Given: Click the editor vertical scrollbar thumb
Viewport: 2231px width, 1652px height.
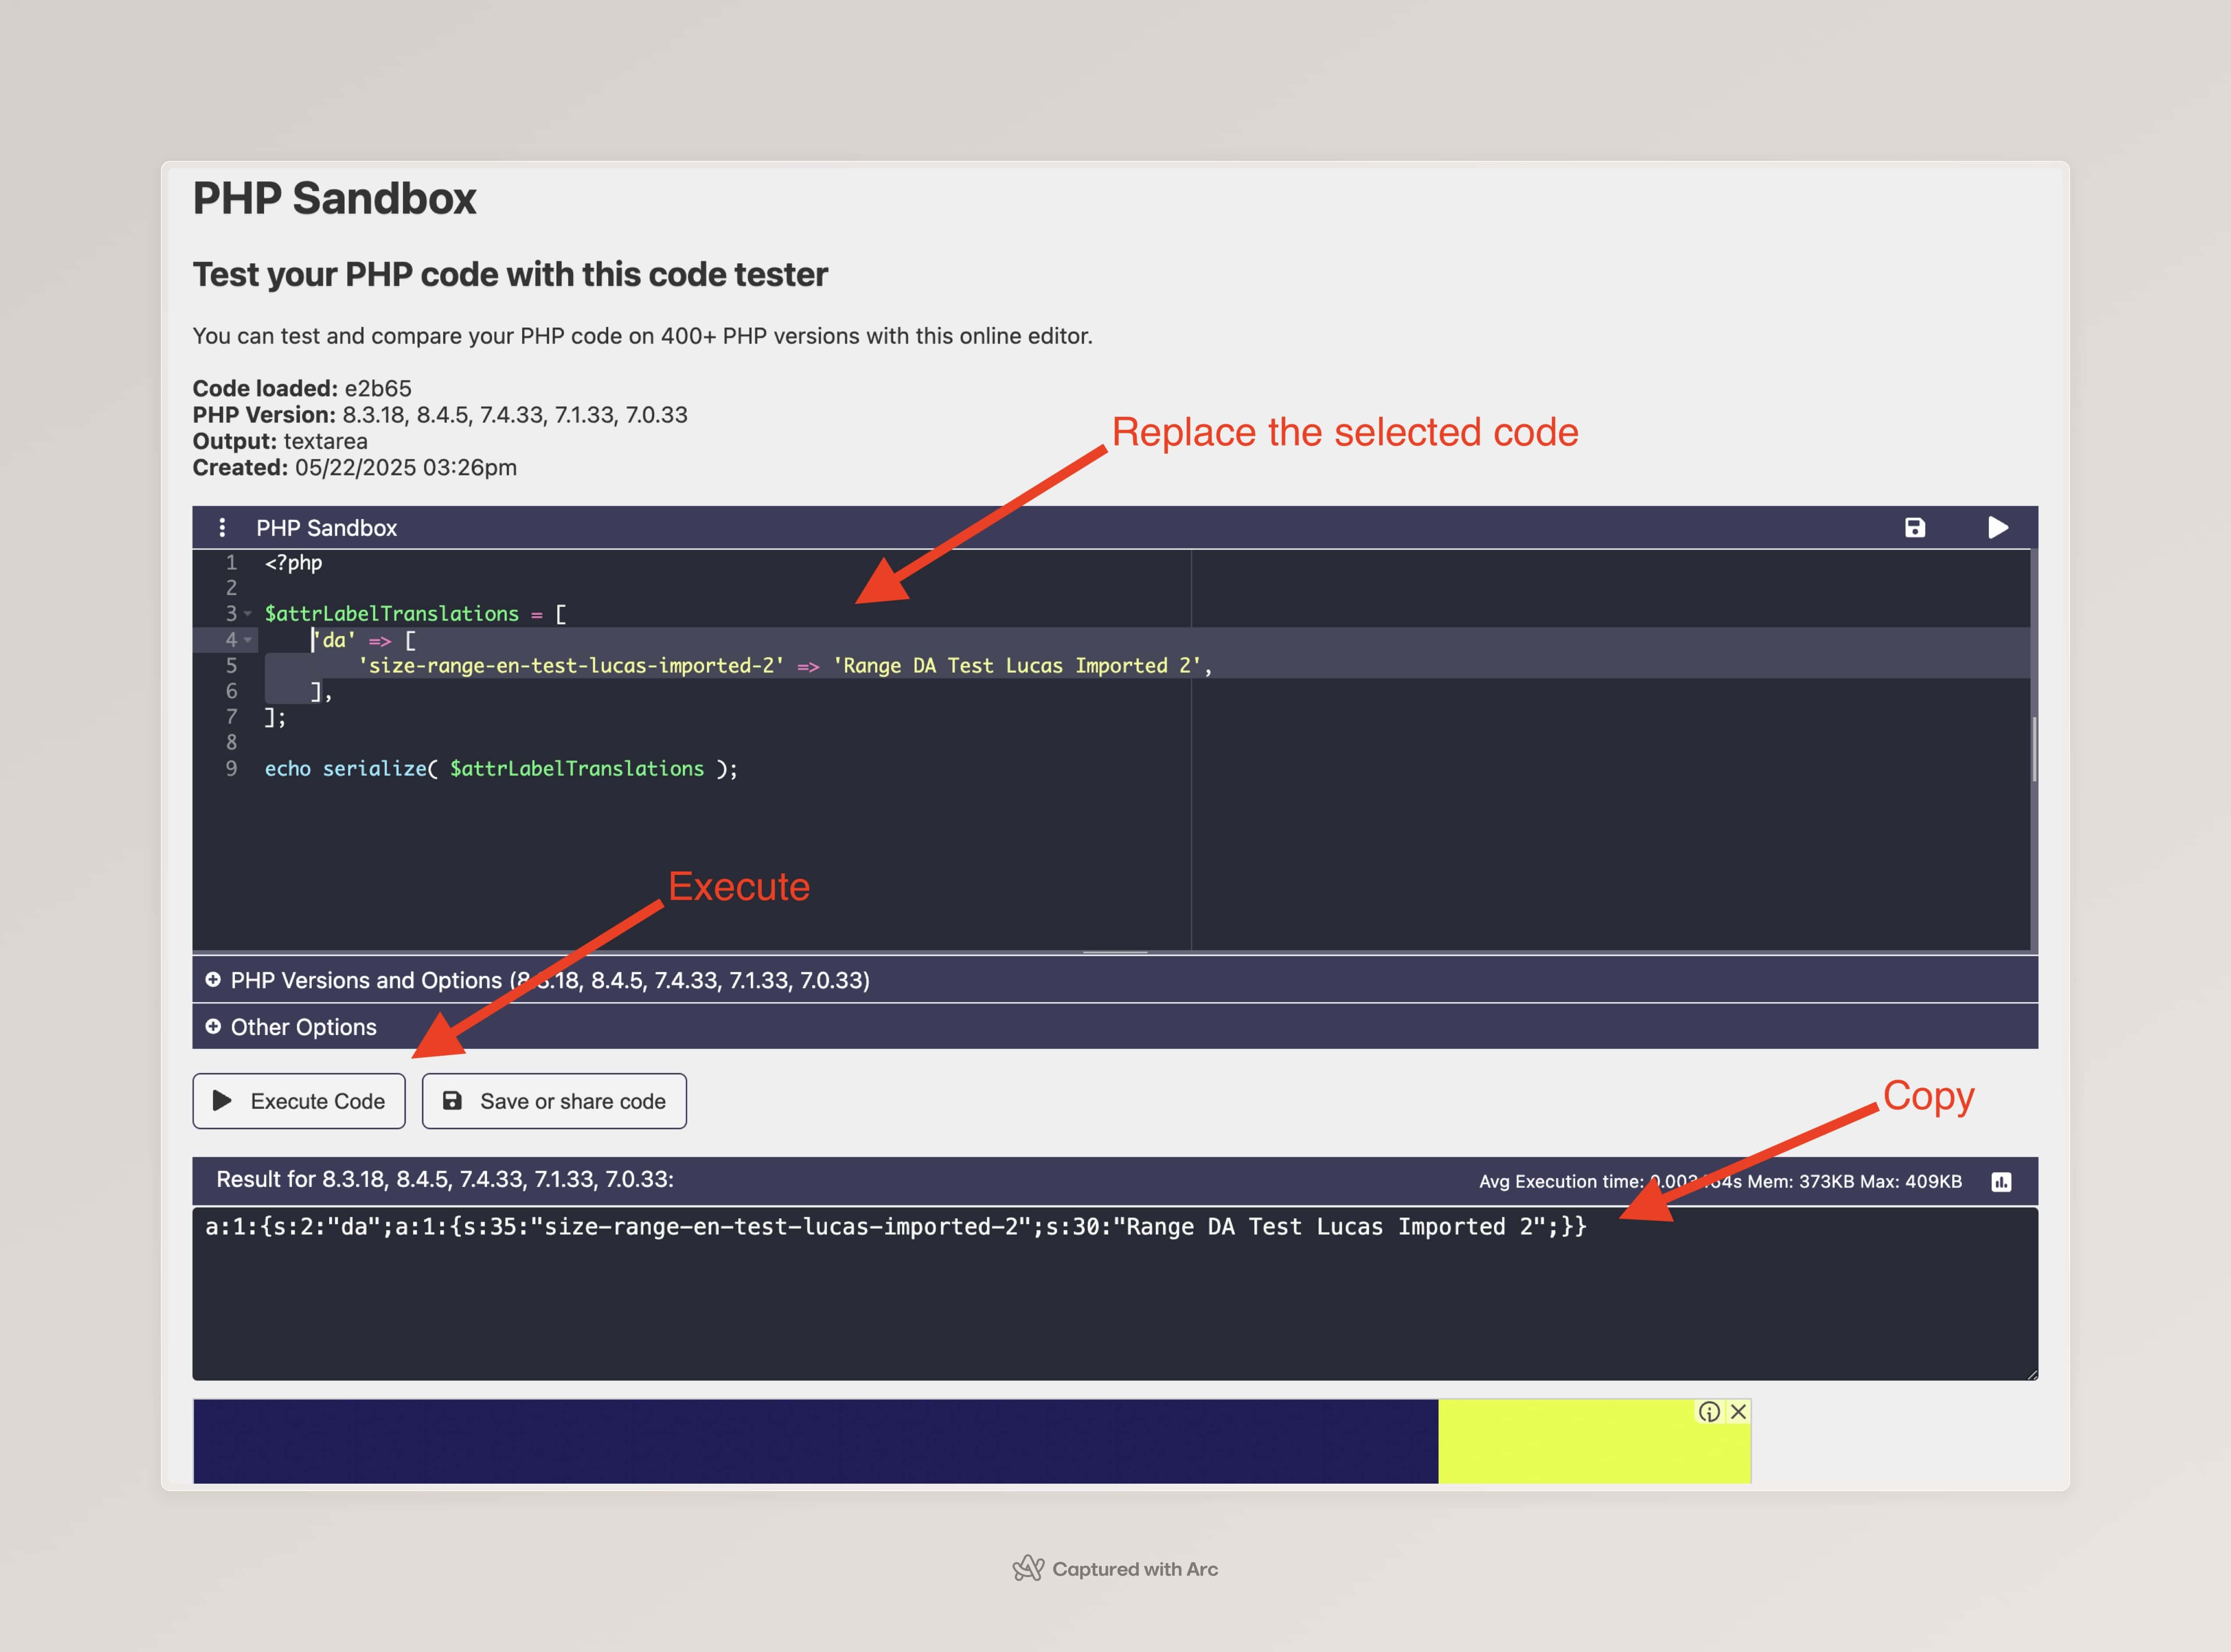Looking at the screenshot, I should tap(2034, 749).
